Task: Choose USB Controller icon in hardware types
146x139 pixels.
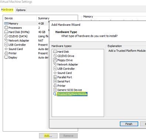Action: (x=55, y=68)
